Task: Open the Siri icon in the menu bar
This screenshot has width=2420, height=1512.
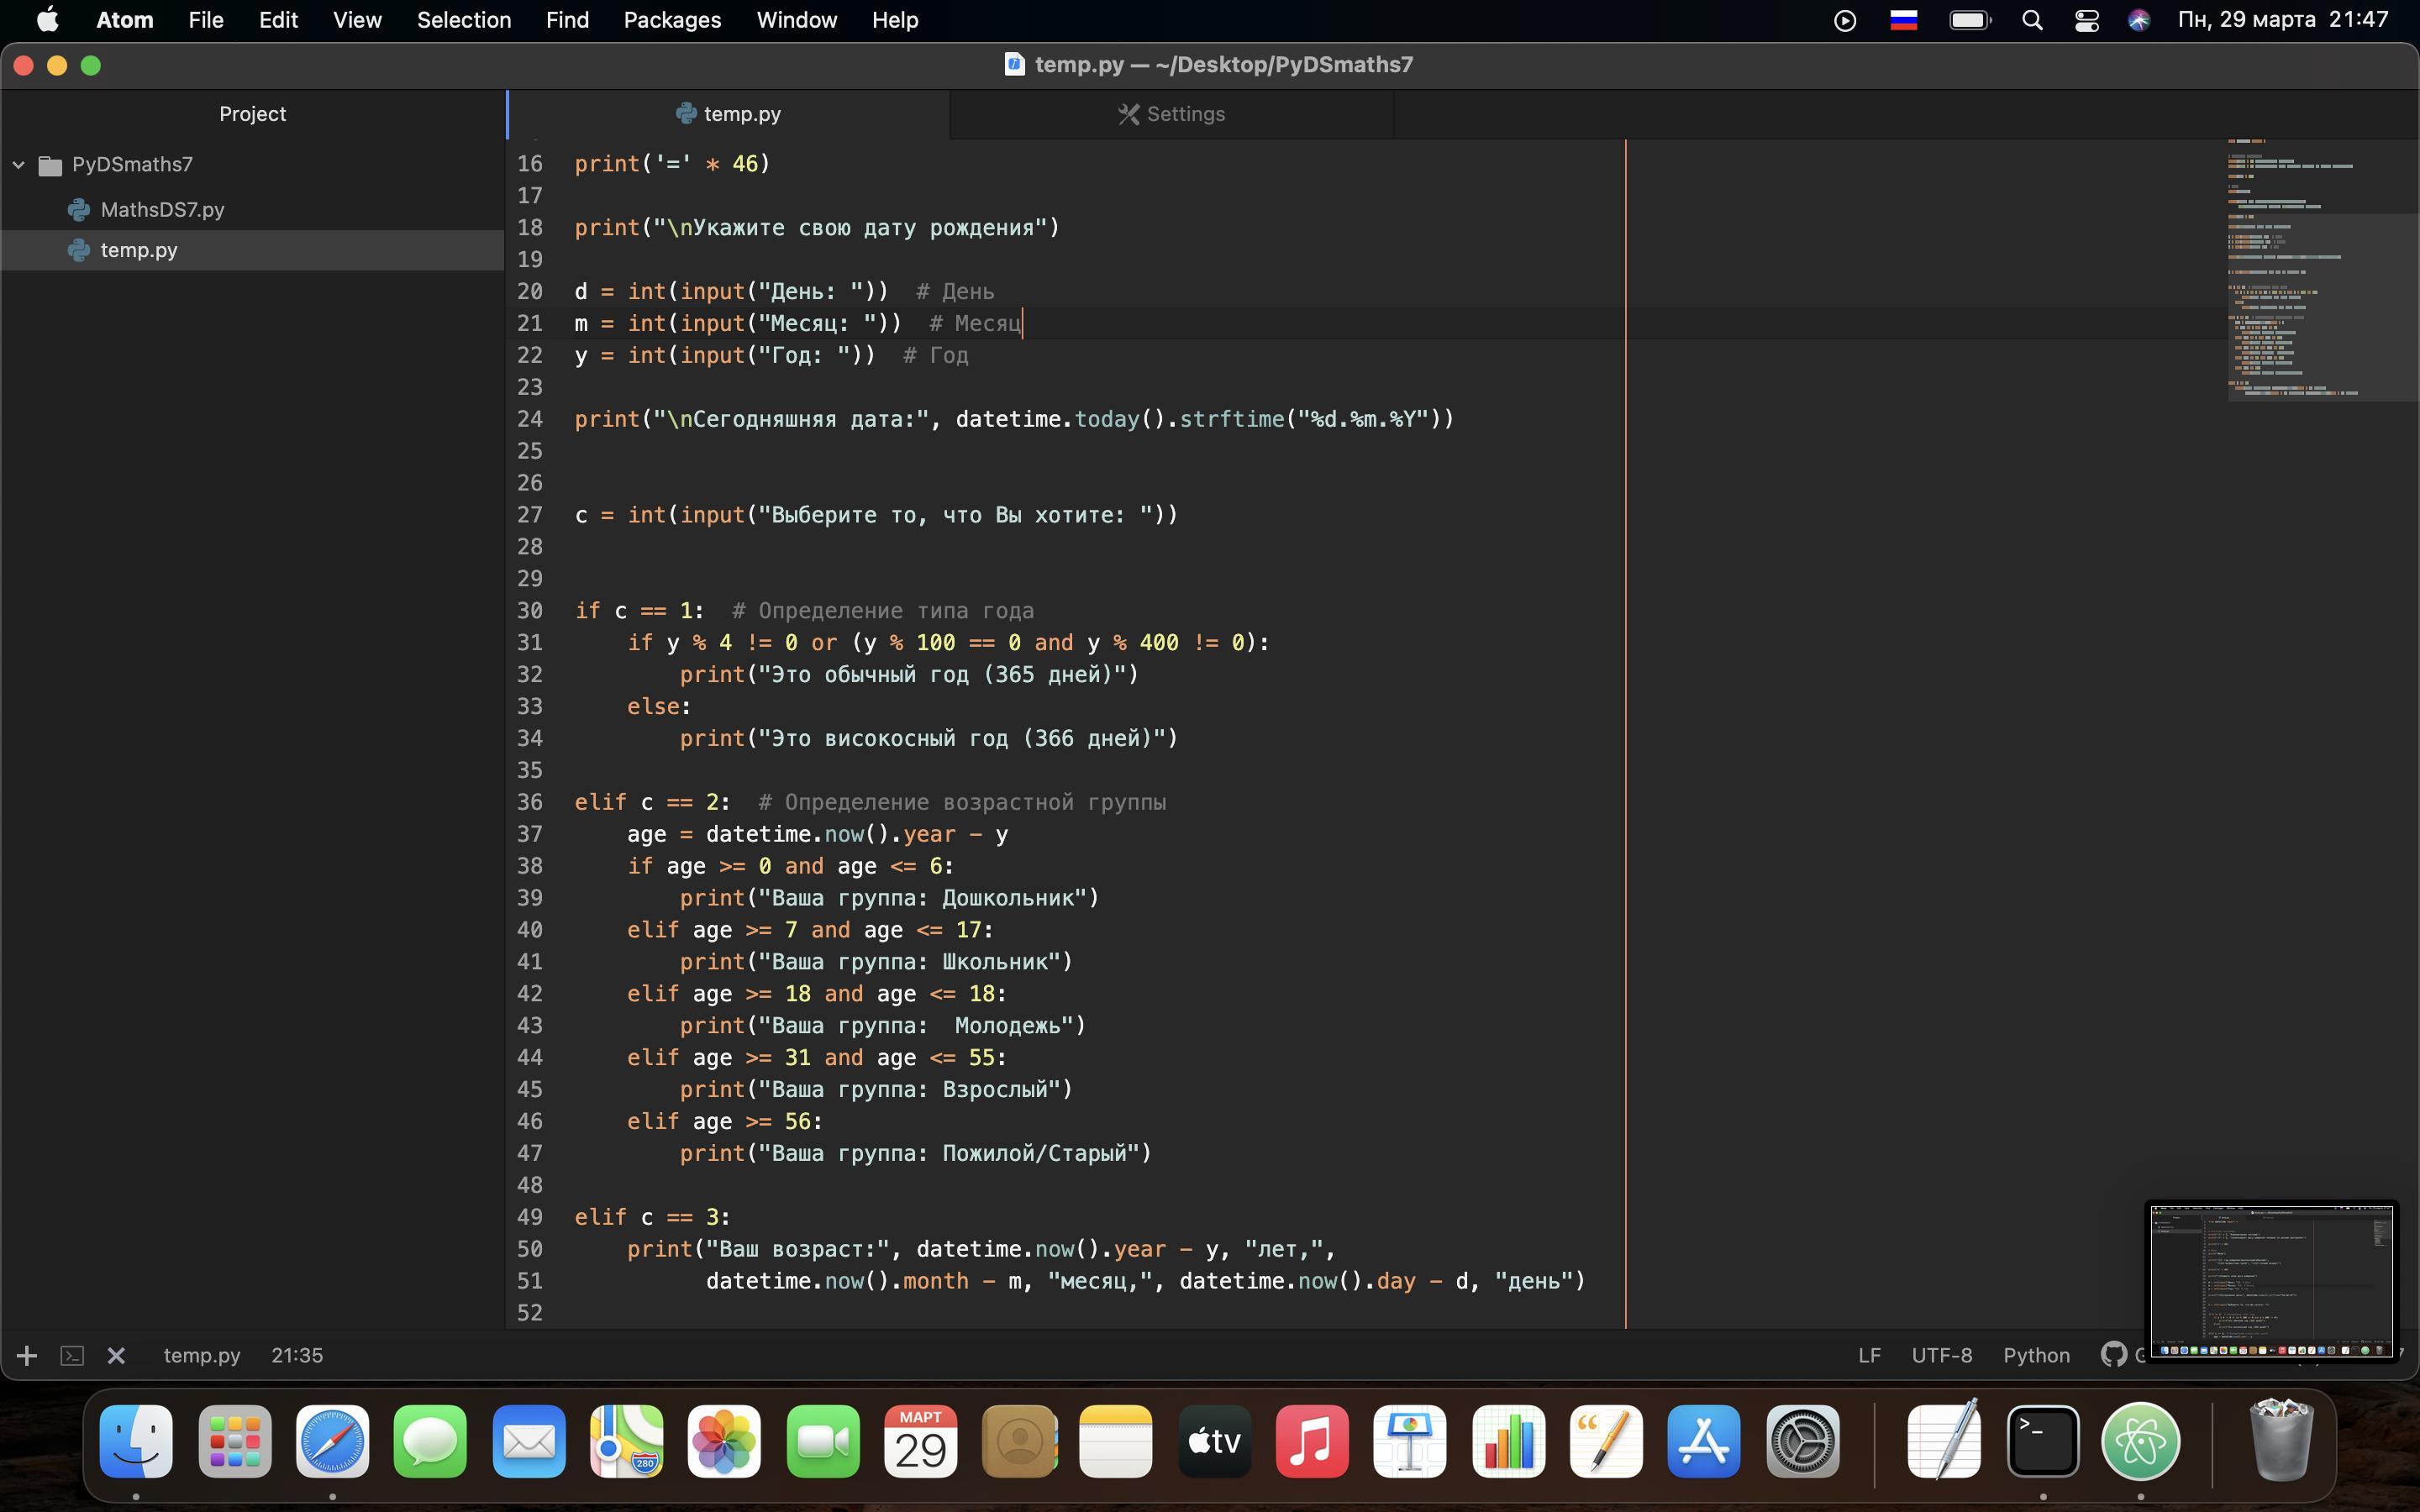Action: (x=2138, y=20)
